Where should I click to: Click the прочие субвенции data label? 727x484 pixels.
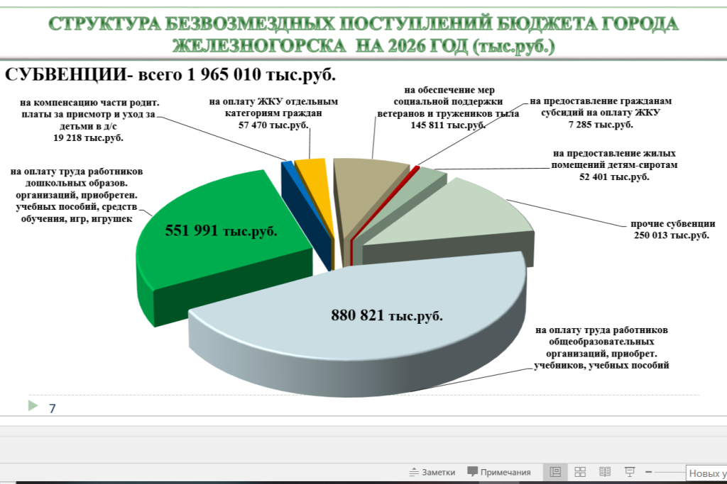coord(670,230)
